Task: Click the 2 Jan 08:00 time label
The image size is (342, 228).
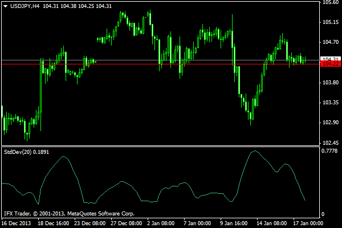Action: point(161,223)
